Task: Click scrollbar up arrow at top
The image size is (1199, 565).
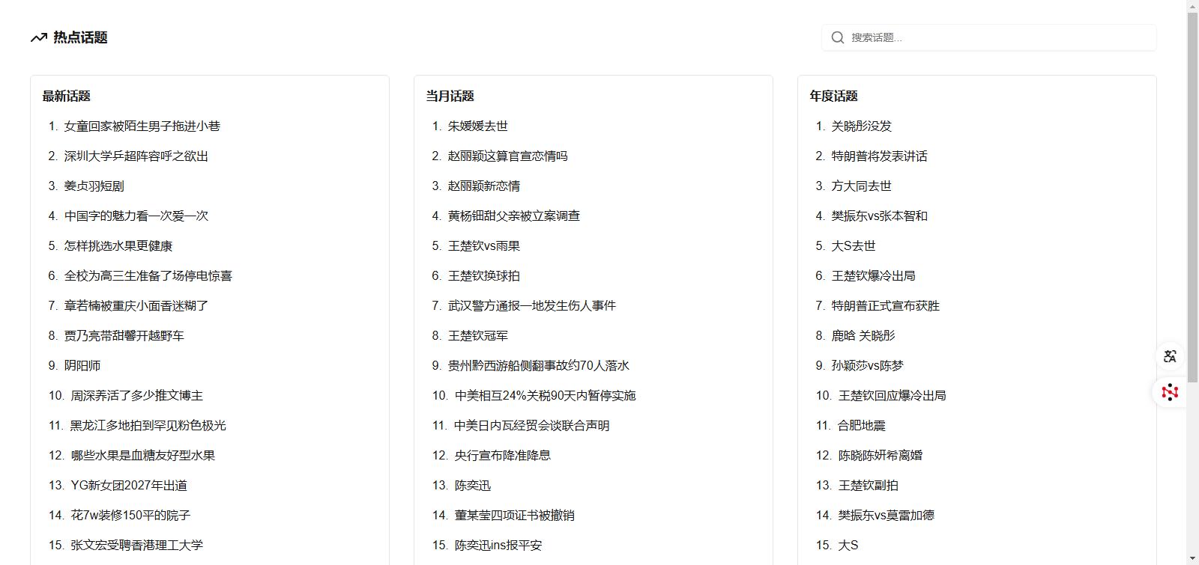Action: [1192, 6]
